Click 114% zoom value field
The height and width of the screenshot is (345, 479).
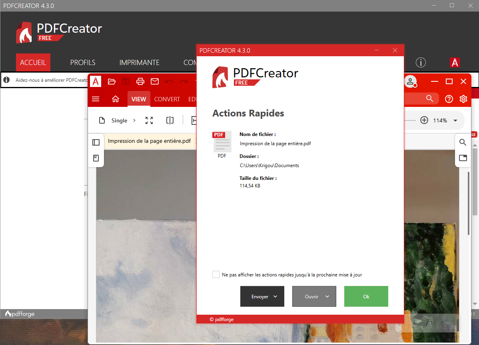pos(440,120)
